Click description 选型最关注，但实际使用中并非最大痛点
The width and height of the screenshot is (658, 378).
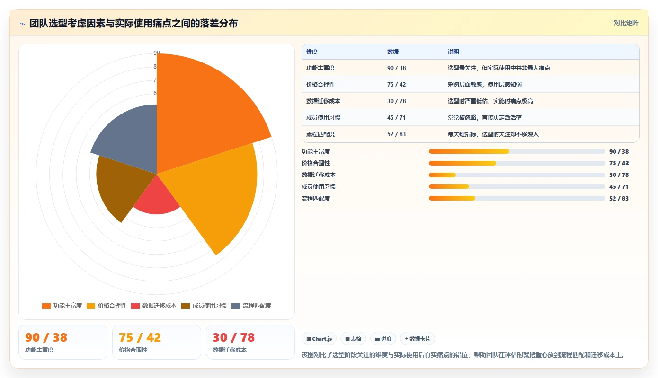[499, 68]
